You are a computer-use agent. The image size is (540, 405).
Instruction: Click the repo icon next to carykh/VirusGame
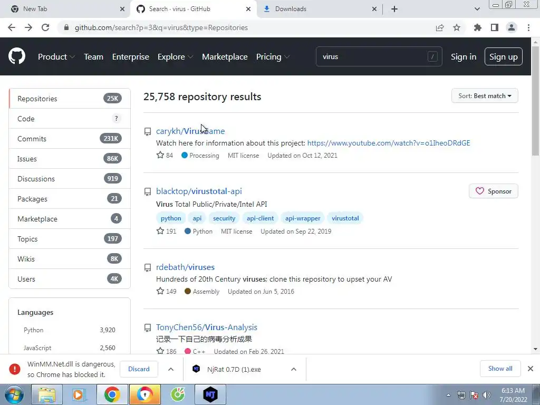pos(148,131)
